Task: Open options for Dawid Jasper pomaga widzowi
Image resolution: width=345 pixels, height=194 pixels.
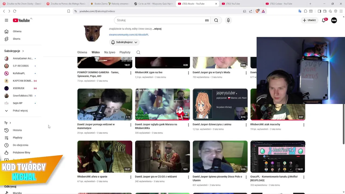Action: coord(131,125)
